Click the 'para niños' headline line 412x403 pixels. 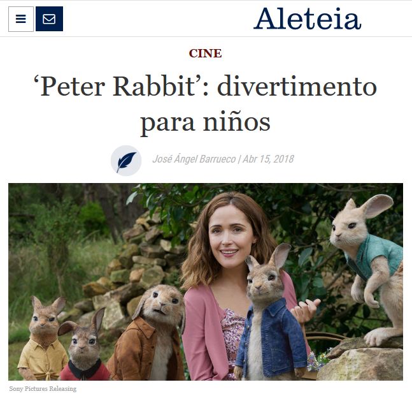[x=205, y=122]
